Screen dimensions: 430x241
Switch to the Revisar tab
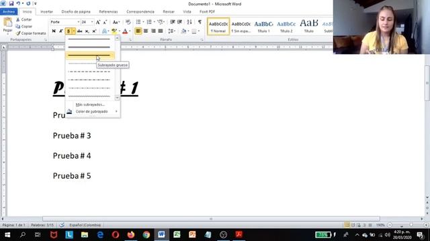point(169,12)
